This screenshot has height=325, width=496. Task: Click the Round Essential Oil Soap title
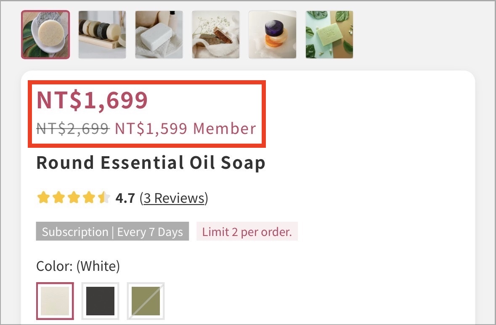(x=151, y=162)
